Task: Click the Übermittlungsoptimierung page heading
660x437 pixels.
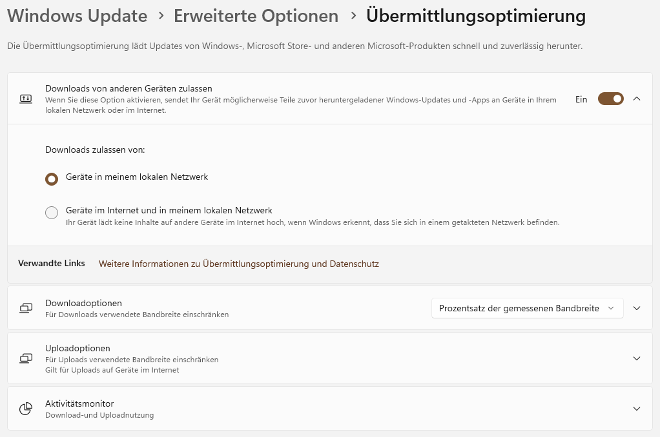Action: (x=476, y=16)
